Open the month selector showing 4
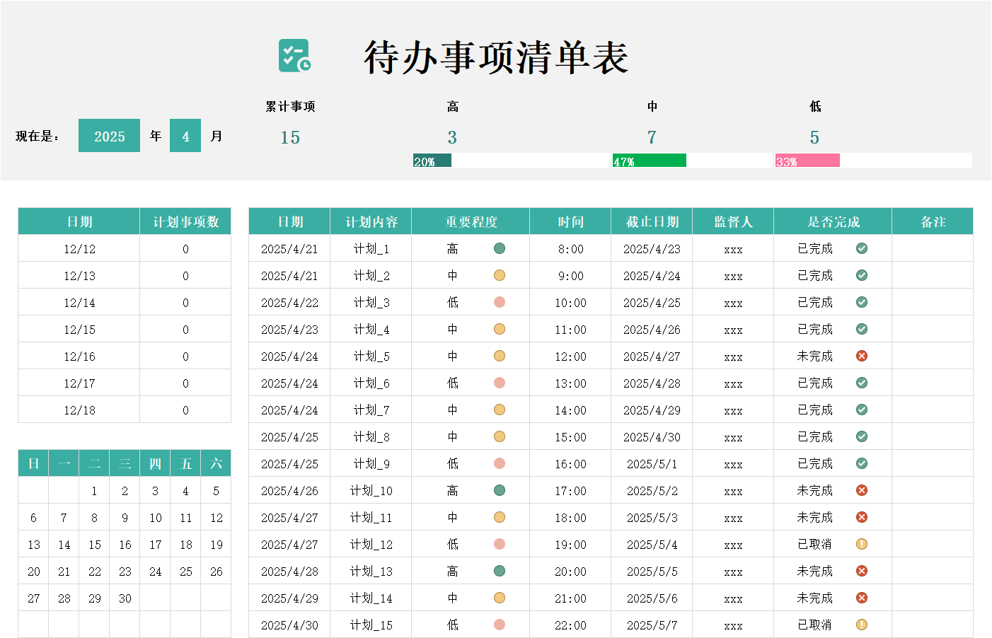This screenshot has width=992, height=638. [x=185, y=135]
